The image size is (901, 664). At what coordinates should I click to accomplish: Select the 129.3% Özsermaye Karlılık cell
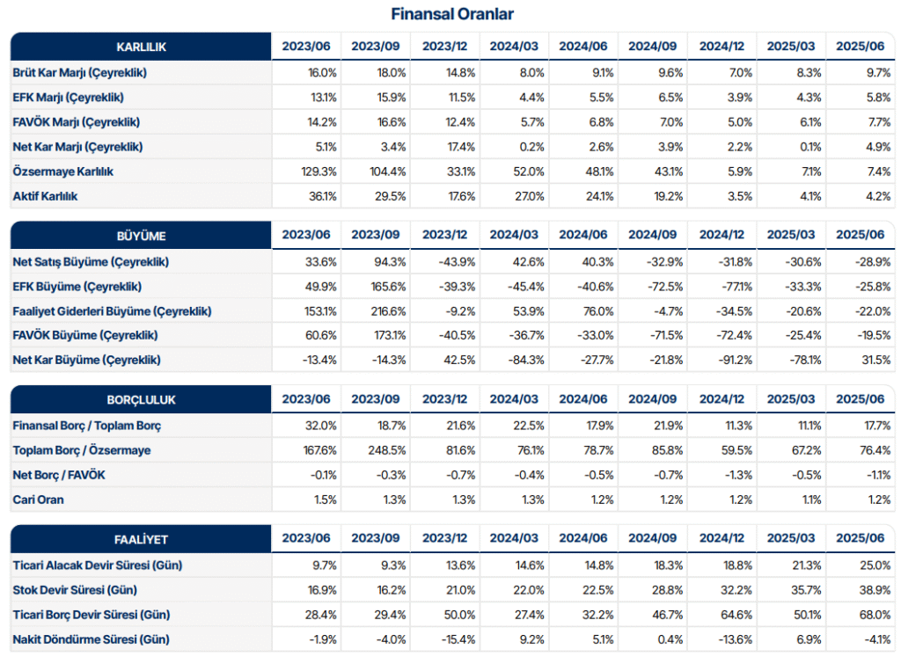tap(319, 171)
